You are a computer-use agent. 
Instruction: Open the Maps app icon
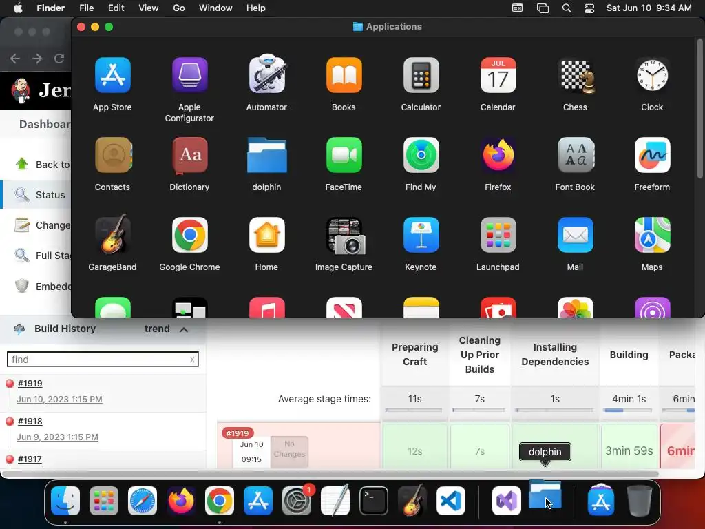click(652, 235)
